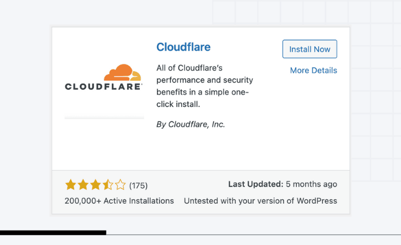Select the (175) ratings count

(x=138, y=185)
